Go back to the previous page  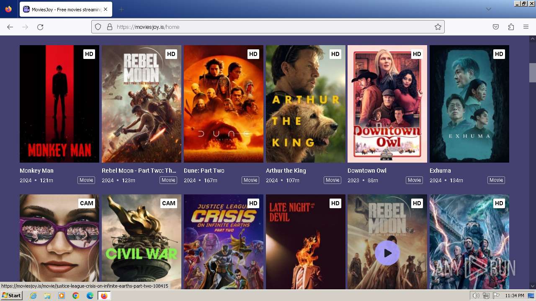[10, 27]
